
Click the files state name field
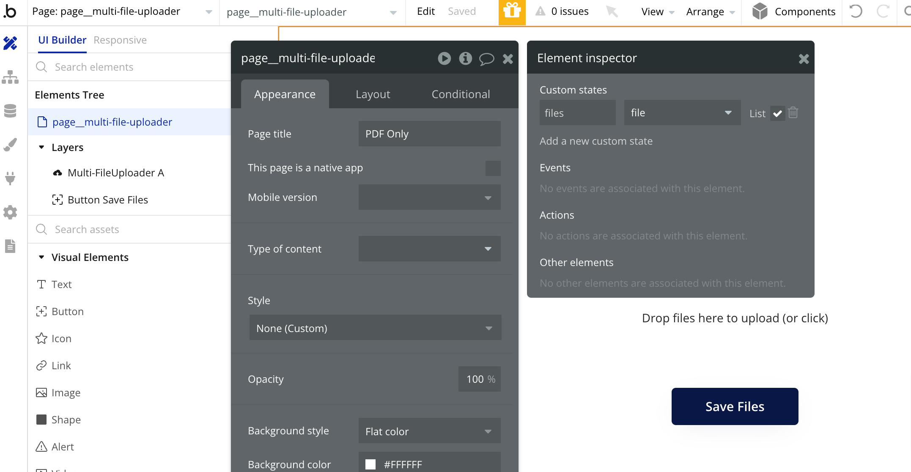(x=577, y=113)
